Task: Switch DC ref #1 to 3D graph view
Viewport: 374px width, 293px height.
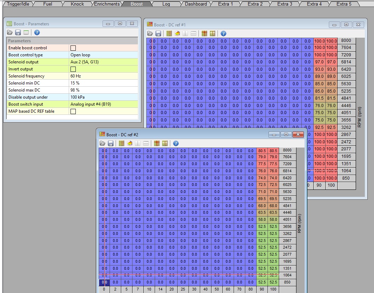Action: [177, 33]
